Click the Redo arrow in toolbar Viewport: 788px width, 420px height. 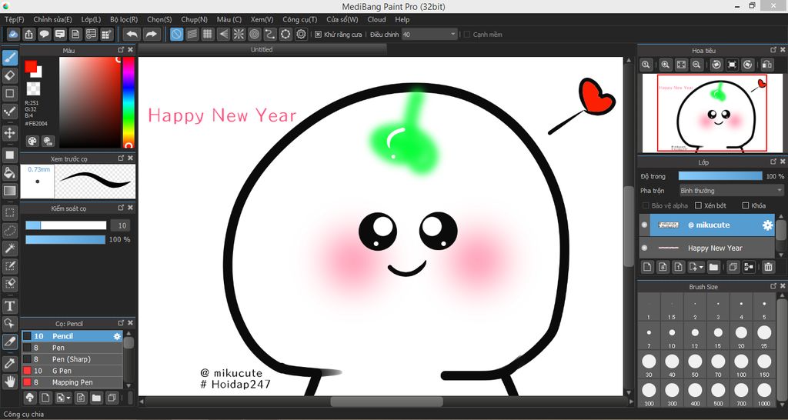click(151, 34)
